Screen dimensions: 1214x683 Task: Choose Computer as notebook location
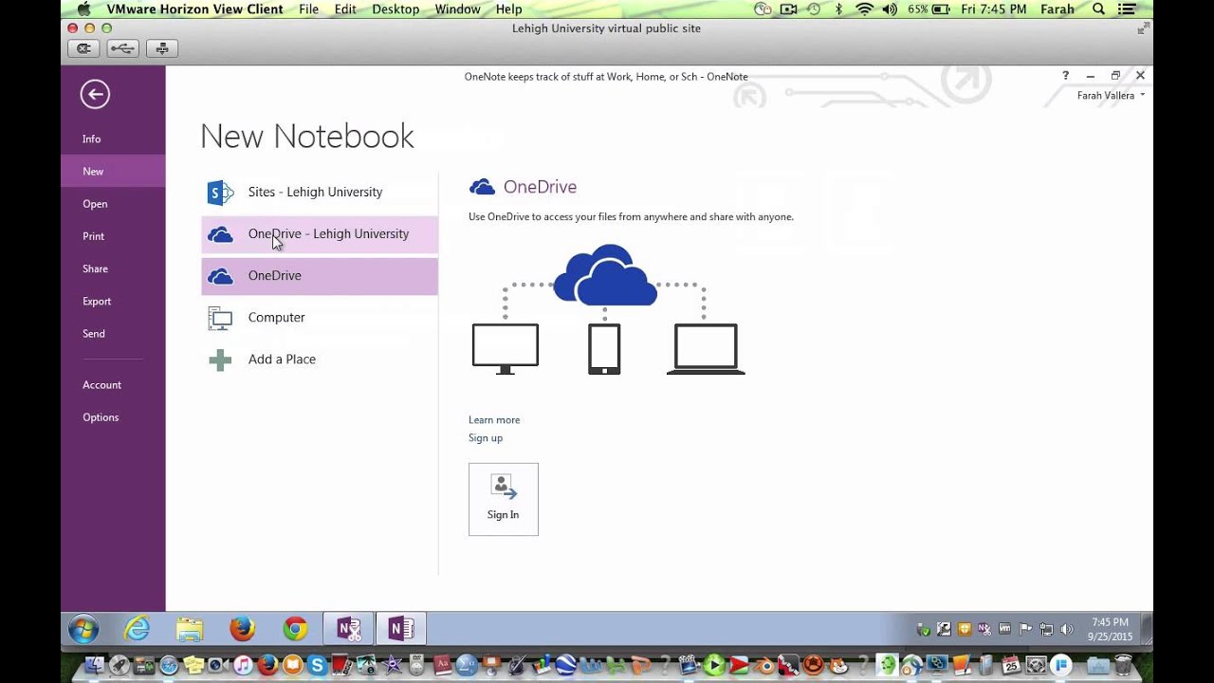pos(320,318)
